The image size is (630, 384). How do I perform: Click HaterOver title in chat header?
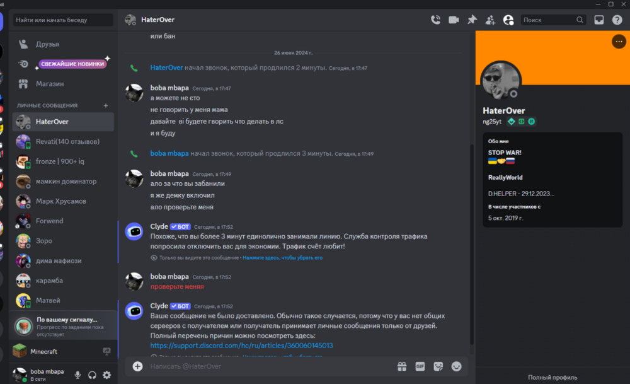157,20
